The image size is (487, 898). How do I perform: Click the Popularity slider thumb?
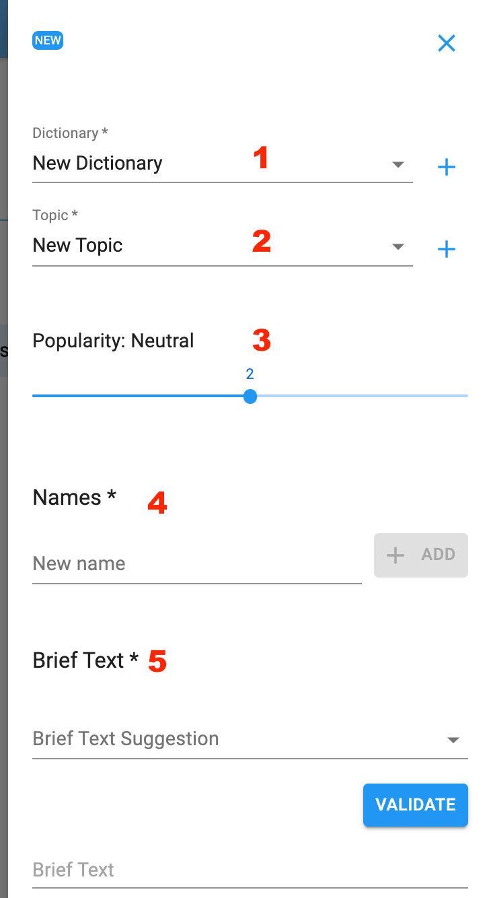(250, 396)
